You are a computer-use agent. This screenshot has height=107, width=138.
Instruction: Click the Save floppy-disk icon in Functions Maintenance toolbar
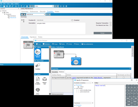pyautogui.click(x=4, y=6)
